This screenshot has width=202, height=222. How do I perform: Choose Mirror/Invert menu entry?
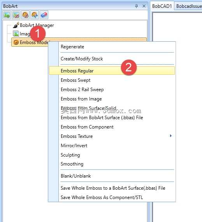coord(112,146)
